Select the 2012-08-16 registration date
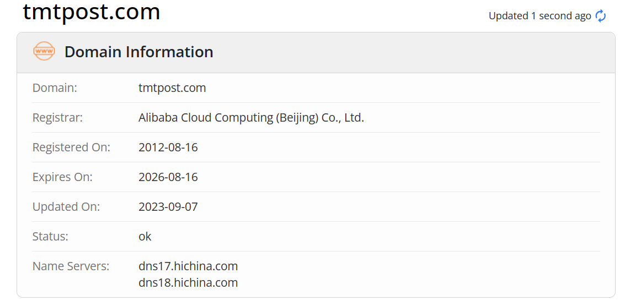The image size is (625, 306). click(168, 147)
